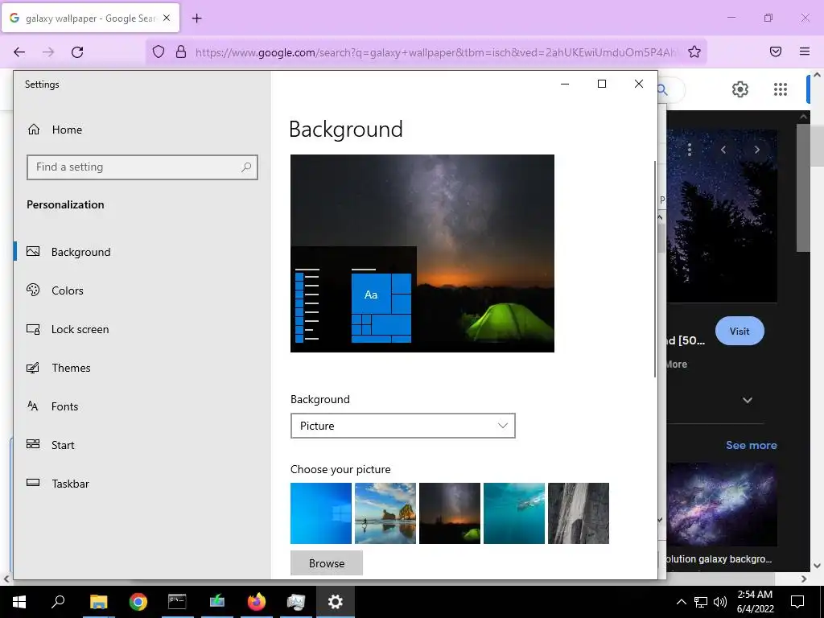Choose the beach rock wallpaper thumbnail
The width and height of the screenshot is (824, 618).
385,513
